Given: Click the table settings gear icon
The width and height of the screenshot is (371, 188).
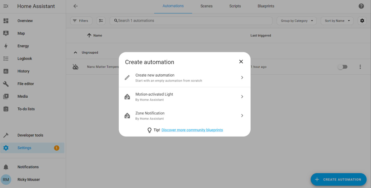Looking at the screenshot, I should click(x=362, y=21).
